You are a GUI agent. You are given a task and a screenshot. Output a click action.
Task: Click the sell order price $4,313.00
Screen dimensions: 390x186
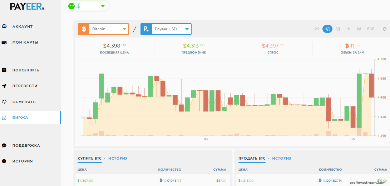tap(246, 181)
